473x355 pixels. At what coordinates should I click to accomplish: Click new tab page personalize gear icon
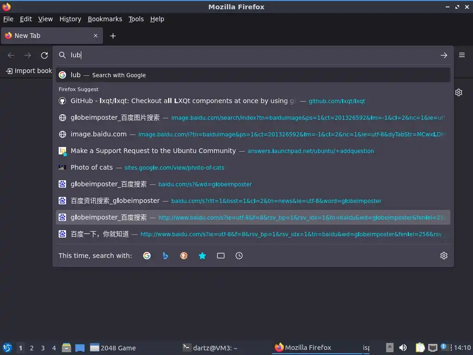point(459,92)
